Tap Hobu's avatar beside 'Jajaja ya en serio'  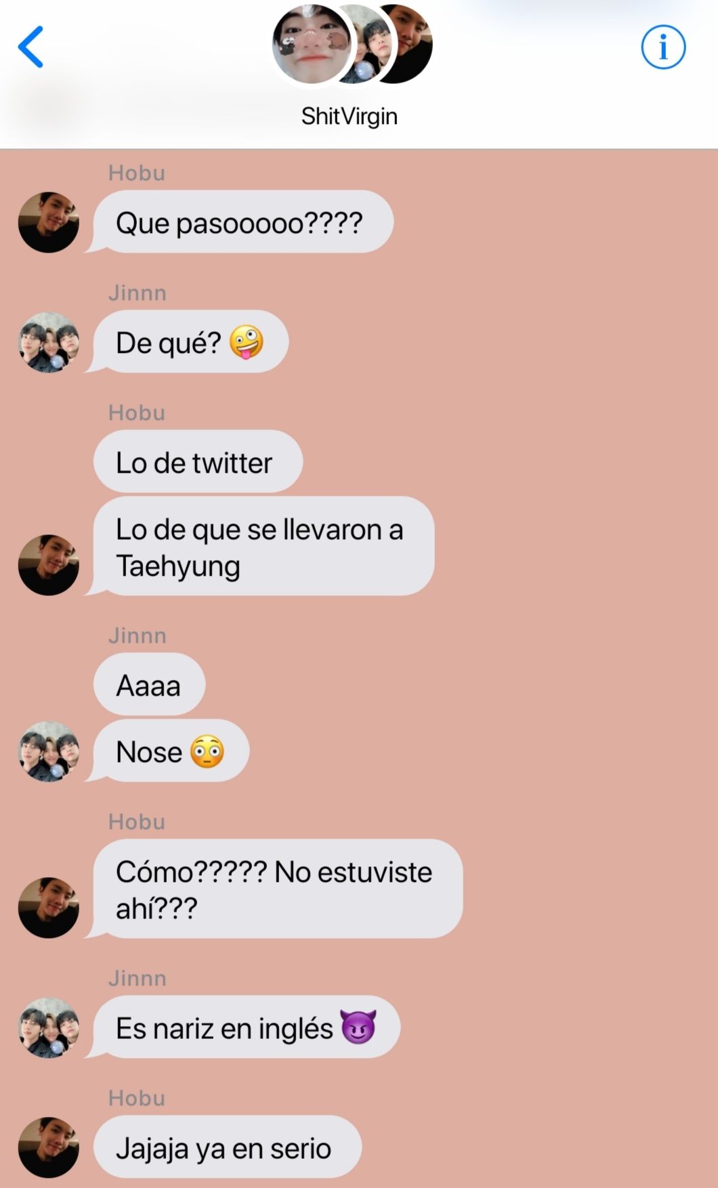pos(49,1147)
